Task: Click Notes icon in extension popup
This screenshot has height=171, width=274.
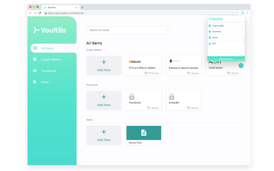Action: pos(210,38)
